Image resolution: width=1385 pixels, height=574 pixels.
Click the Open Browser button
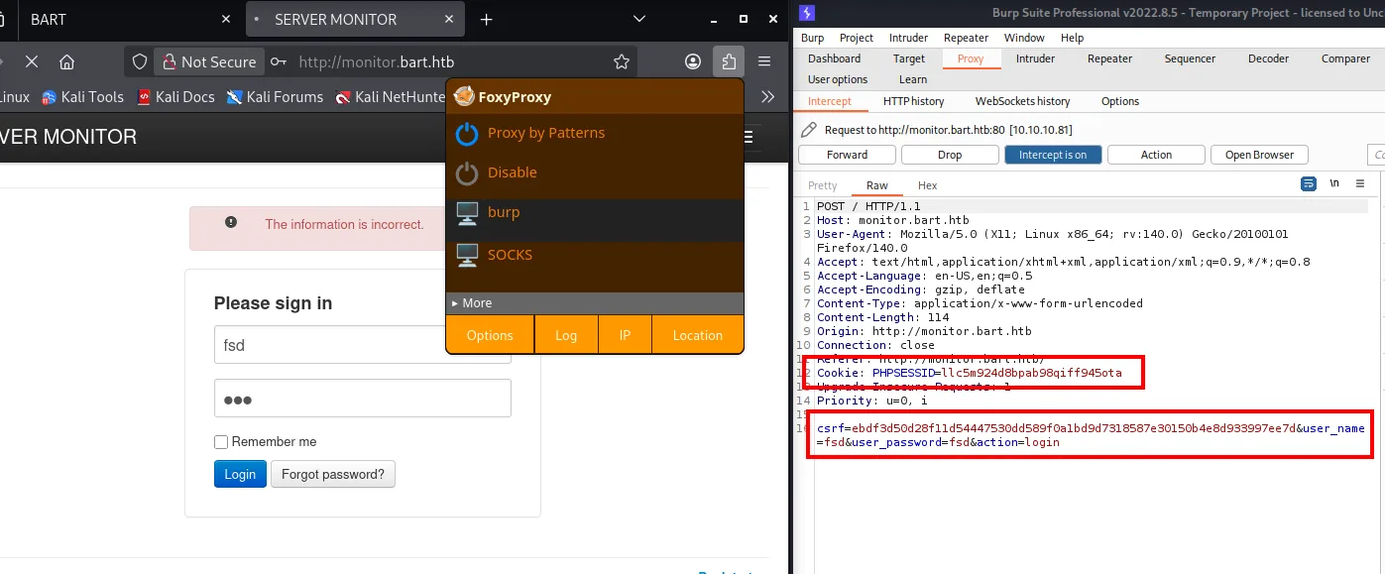[1259, 155]
